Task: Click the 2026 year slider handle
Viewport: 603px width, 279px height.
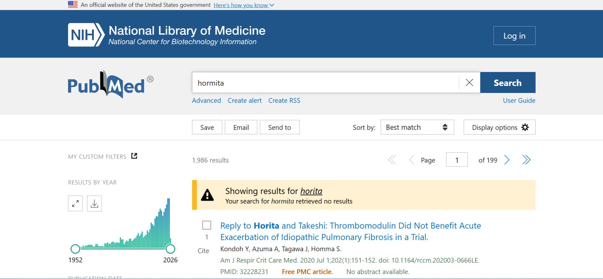Action: tap(171, 249)
